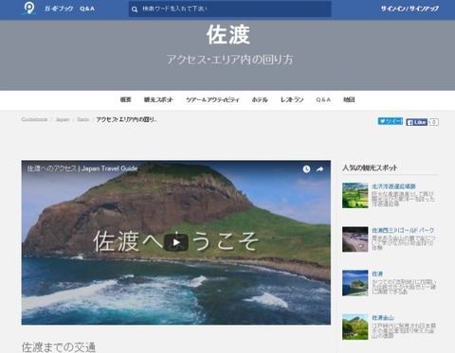
Task: Select the 地図 tab
Action: tap(349, 99)
